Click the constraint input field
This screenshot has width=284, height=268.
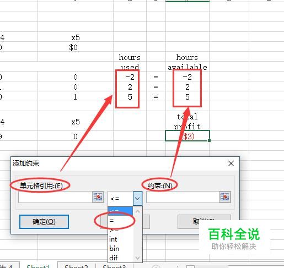coord(183,197)
